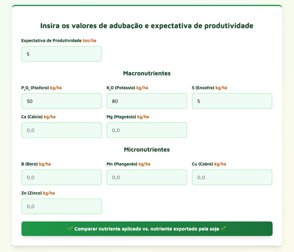Screen dimensions: 294x252
Task: Click the Cu (Cobre) kg/ha label
Action: point(209,164)
